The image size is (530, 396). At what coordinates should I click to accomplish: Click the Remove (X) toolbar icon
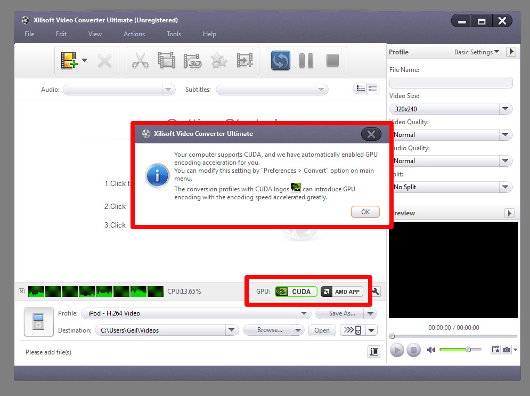click(x=104, y=61)
